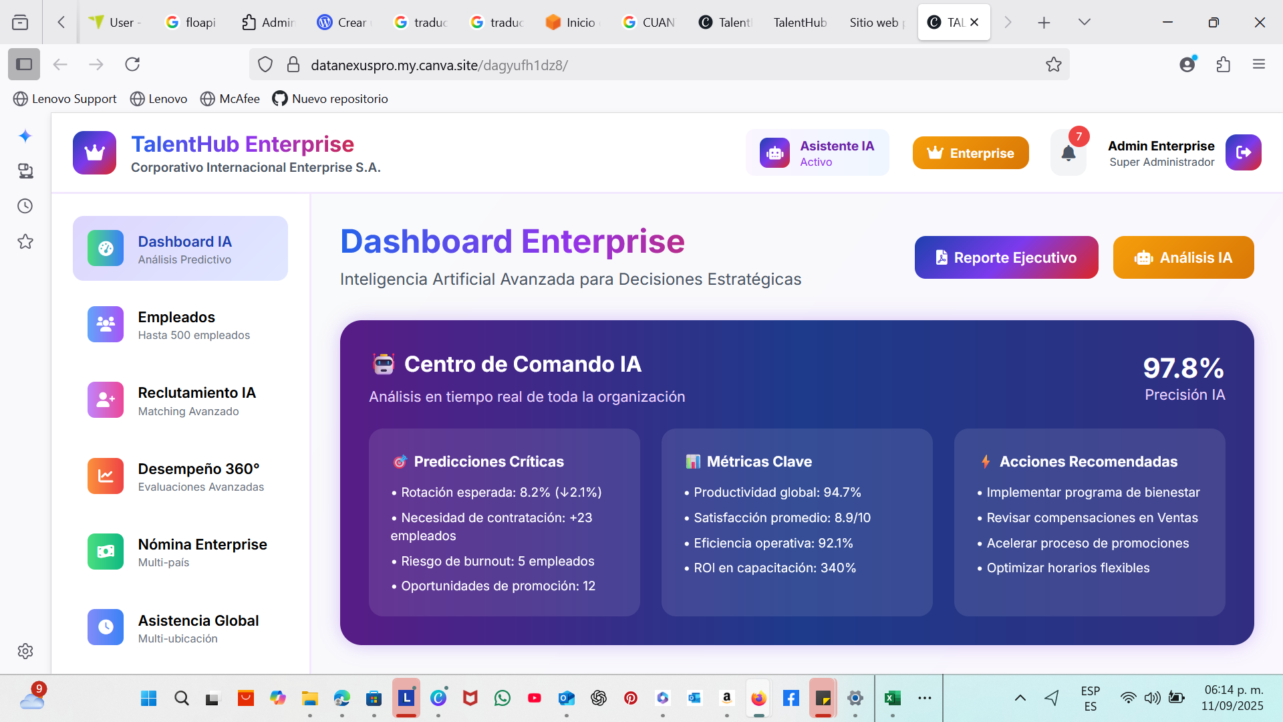Click the Nómina Enterprise money icon
1283x722 pixels.
tap(106, 552)
